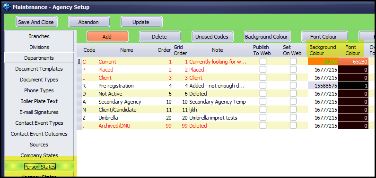Tick Publish To Web for Pre registration row
Screen dimensions: 376x178
[x=263, y=85]
